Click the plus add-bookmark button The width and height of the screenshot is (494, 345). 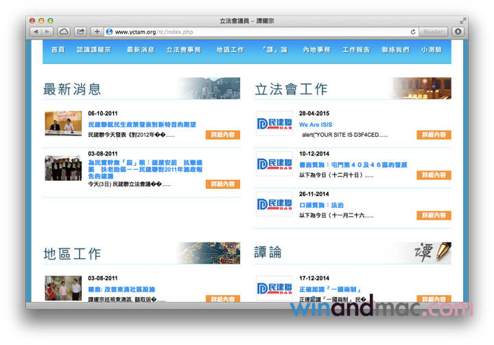[97, 31]
